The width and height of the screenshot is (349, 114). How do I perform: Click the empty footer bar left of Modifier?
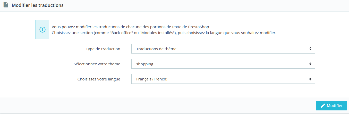pyautogui.click(x=158, y=106)
